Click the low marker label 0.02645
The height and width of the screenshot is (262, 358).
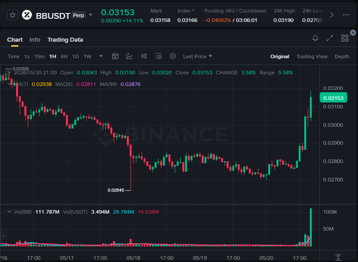point(116,190)
